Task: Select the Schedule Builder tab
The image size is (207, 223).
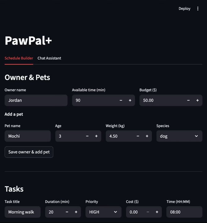Action: [x=19, y=58]
